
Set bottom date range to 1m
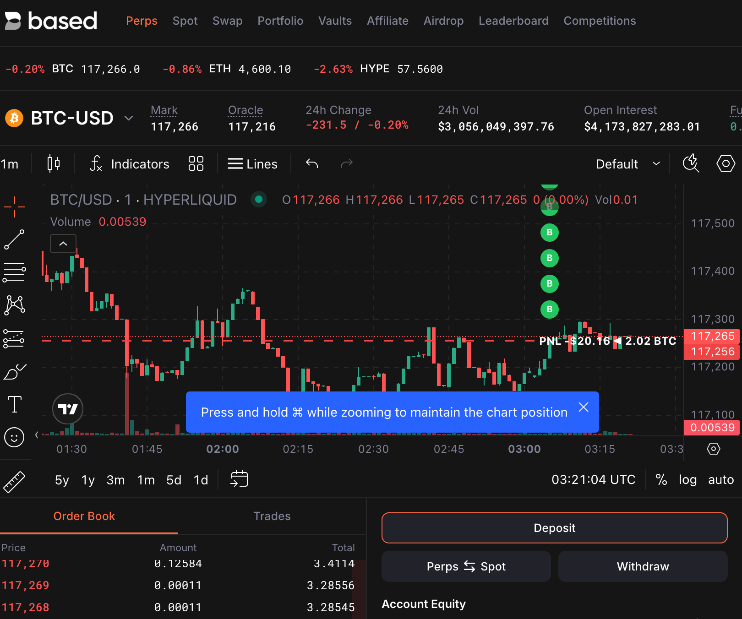[x=146, y=480]
